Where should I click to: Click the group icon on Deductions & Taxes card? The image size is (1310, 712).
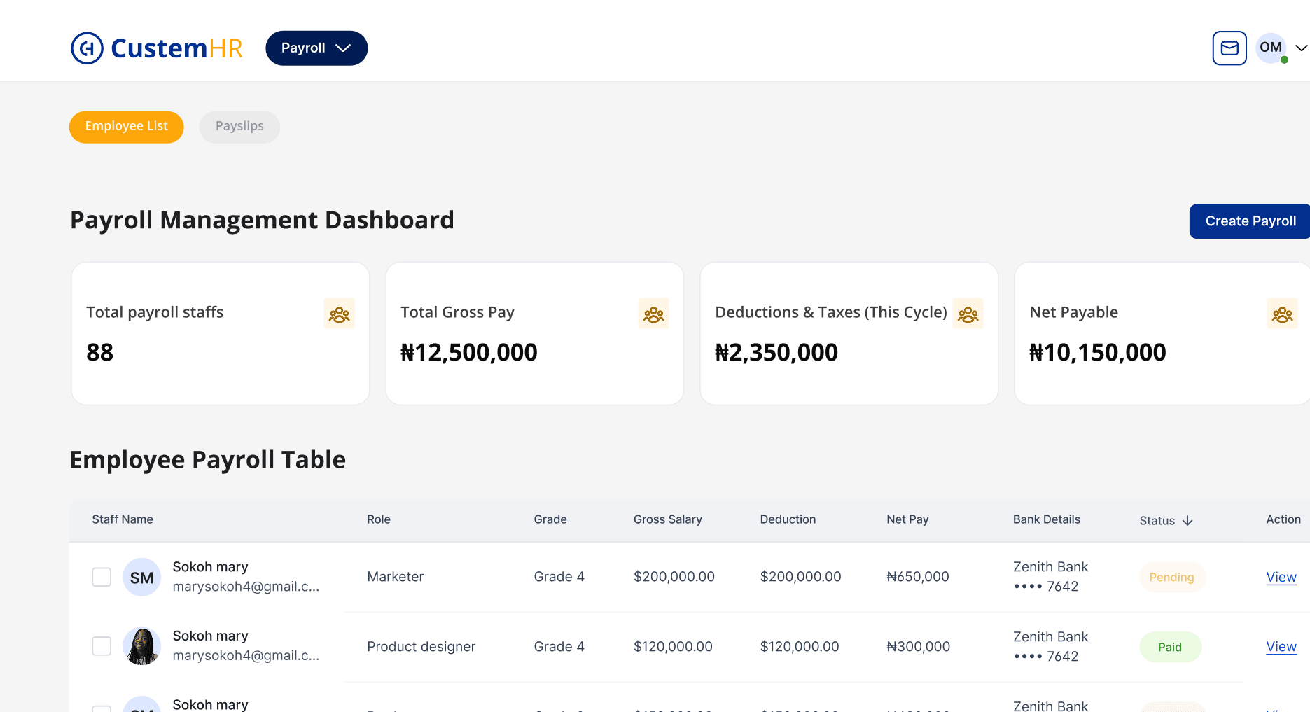click(x=968, y=314)
